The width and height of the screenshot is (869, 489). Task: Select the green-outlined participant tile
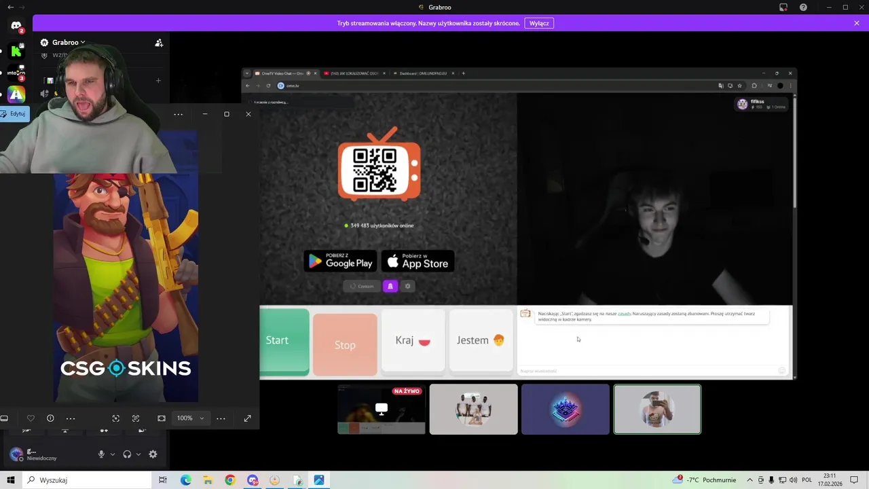(x=657, y=410)
